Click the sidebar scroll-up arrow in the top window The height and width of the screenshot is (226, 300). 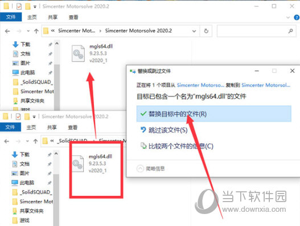pos(56,43)
